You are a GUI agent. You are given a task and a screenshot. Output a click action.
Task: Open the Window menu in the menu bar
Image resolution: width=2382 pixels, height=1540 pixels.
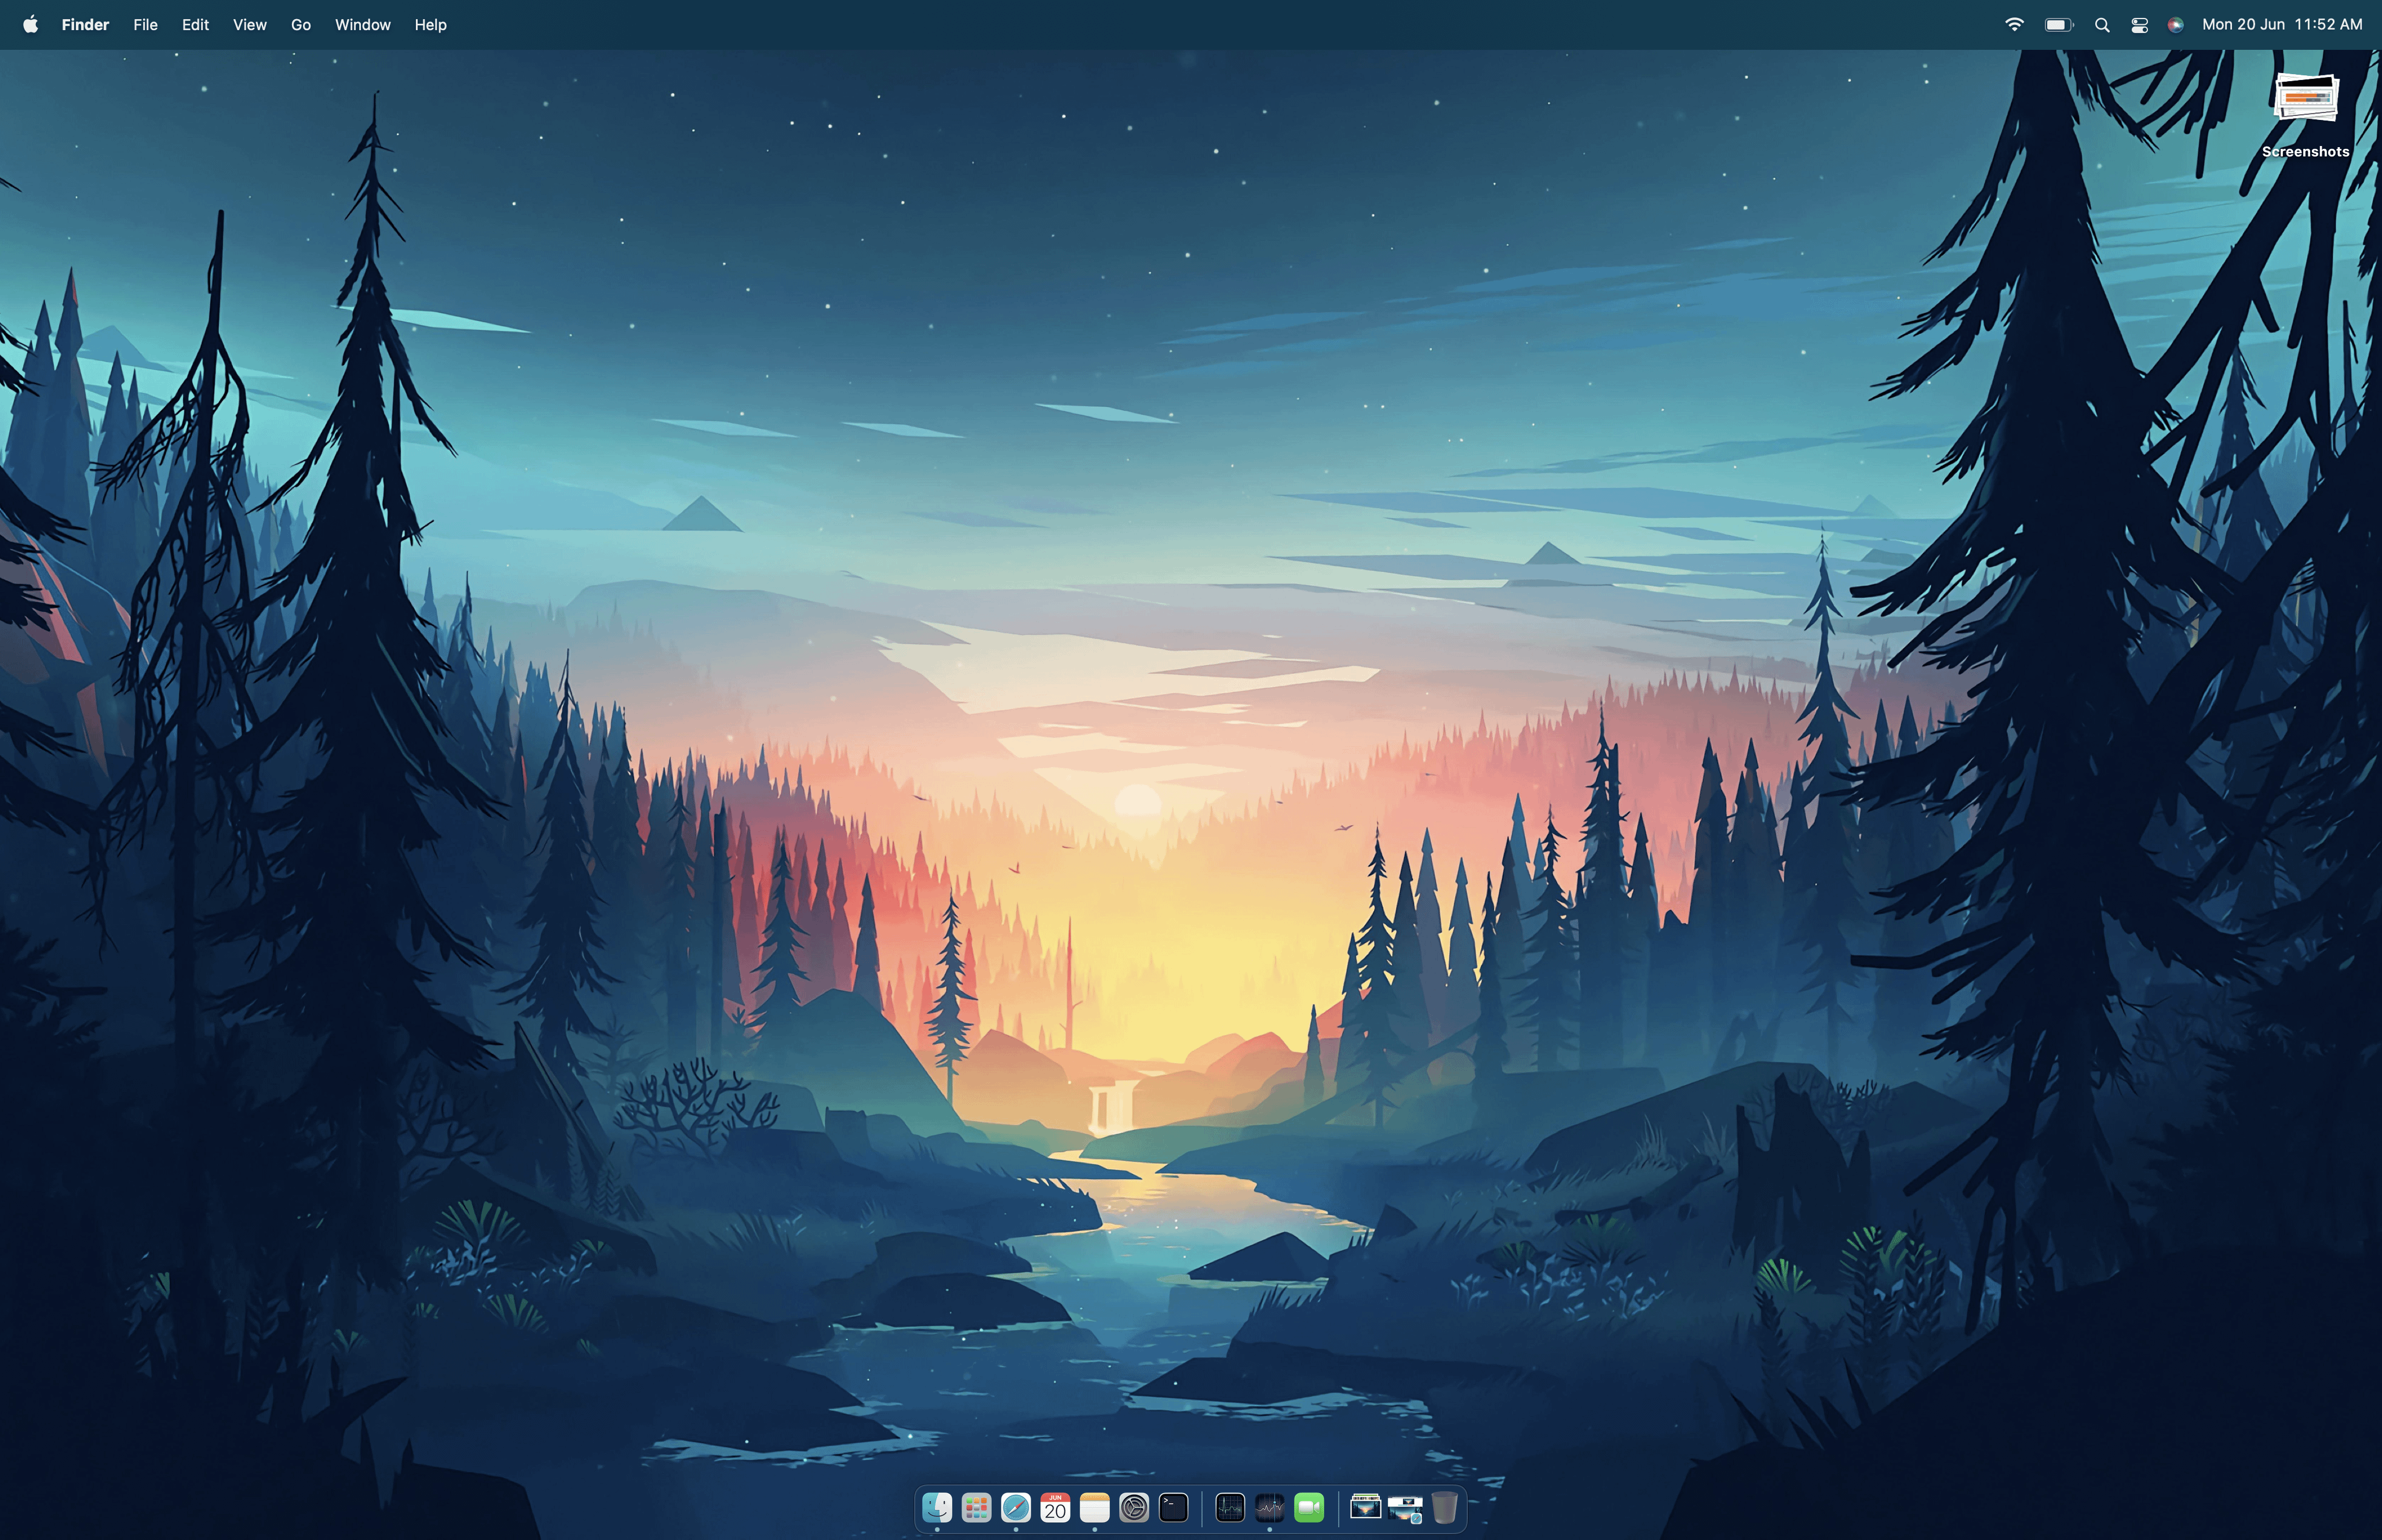click(x=363, y=24)
